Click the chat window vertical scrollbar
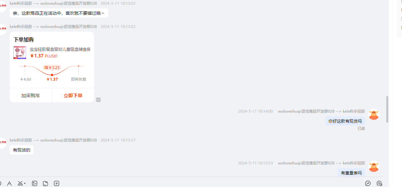This screenshot has height=187, width=402. [x=387, y=109]
